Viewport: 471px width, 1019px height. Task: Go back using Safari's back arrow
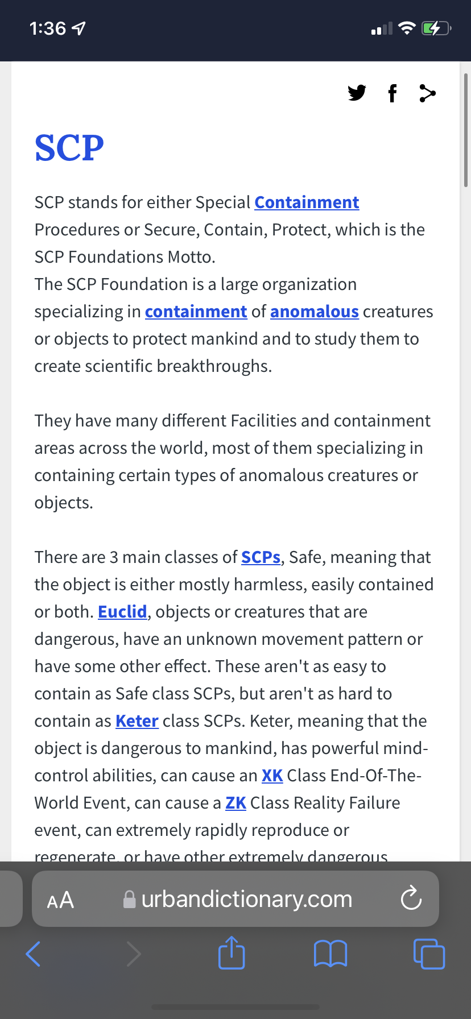[34, 954]
